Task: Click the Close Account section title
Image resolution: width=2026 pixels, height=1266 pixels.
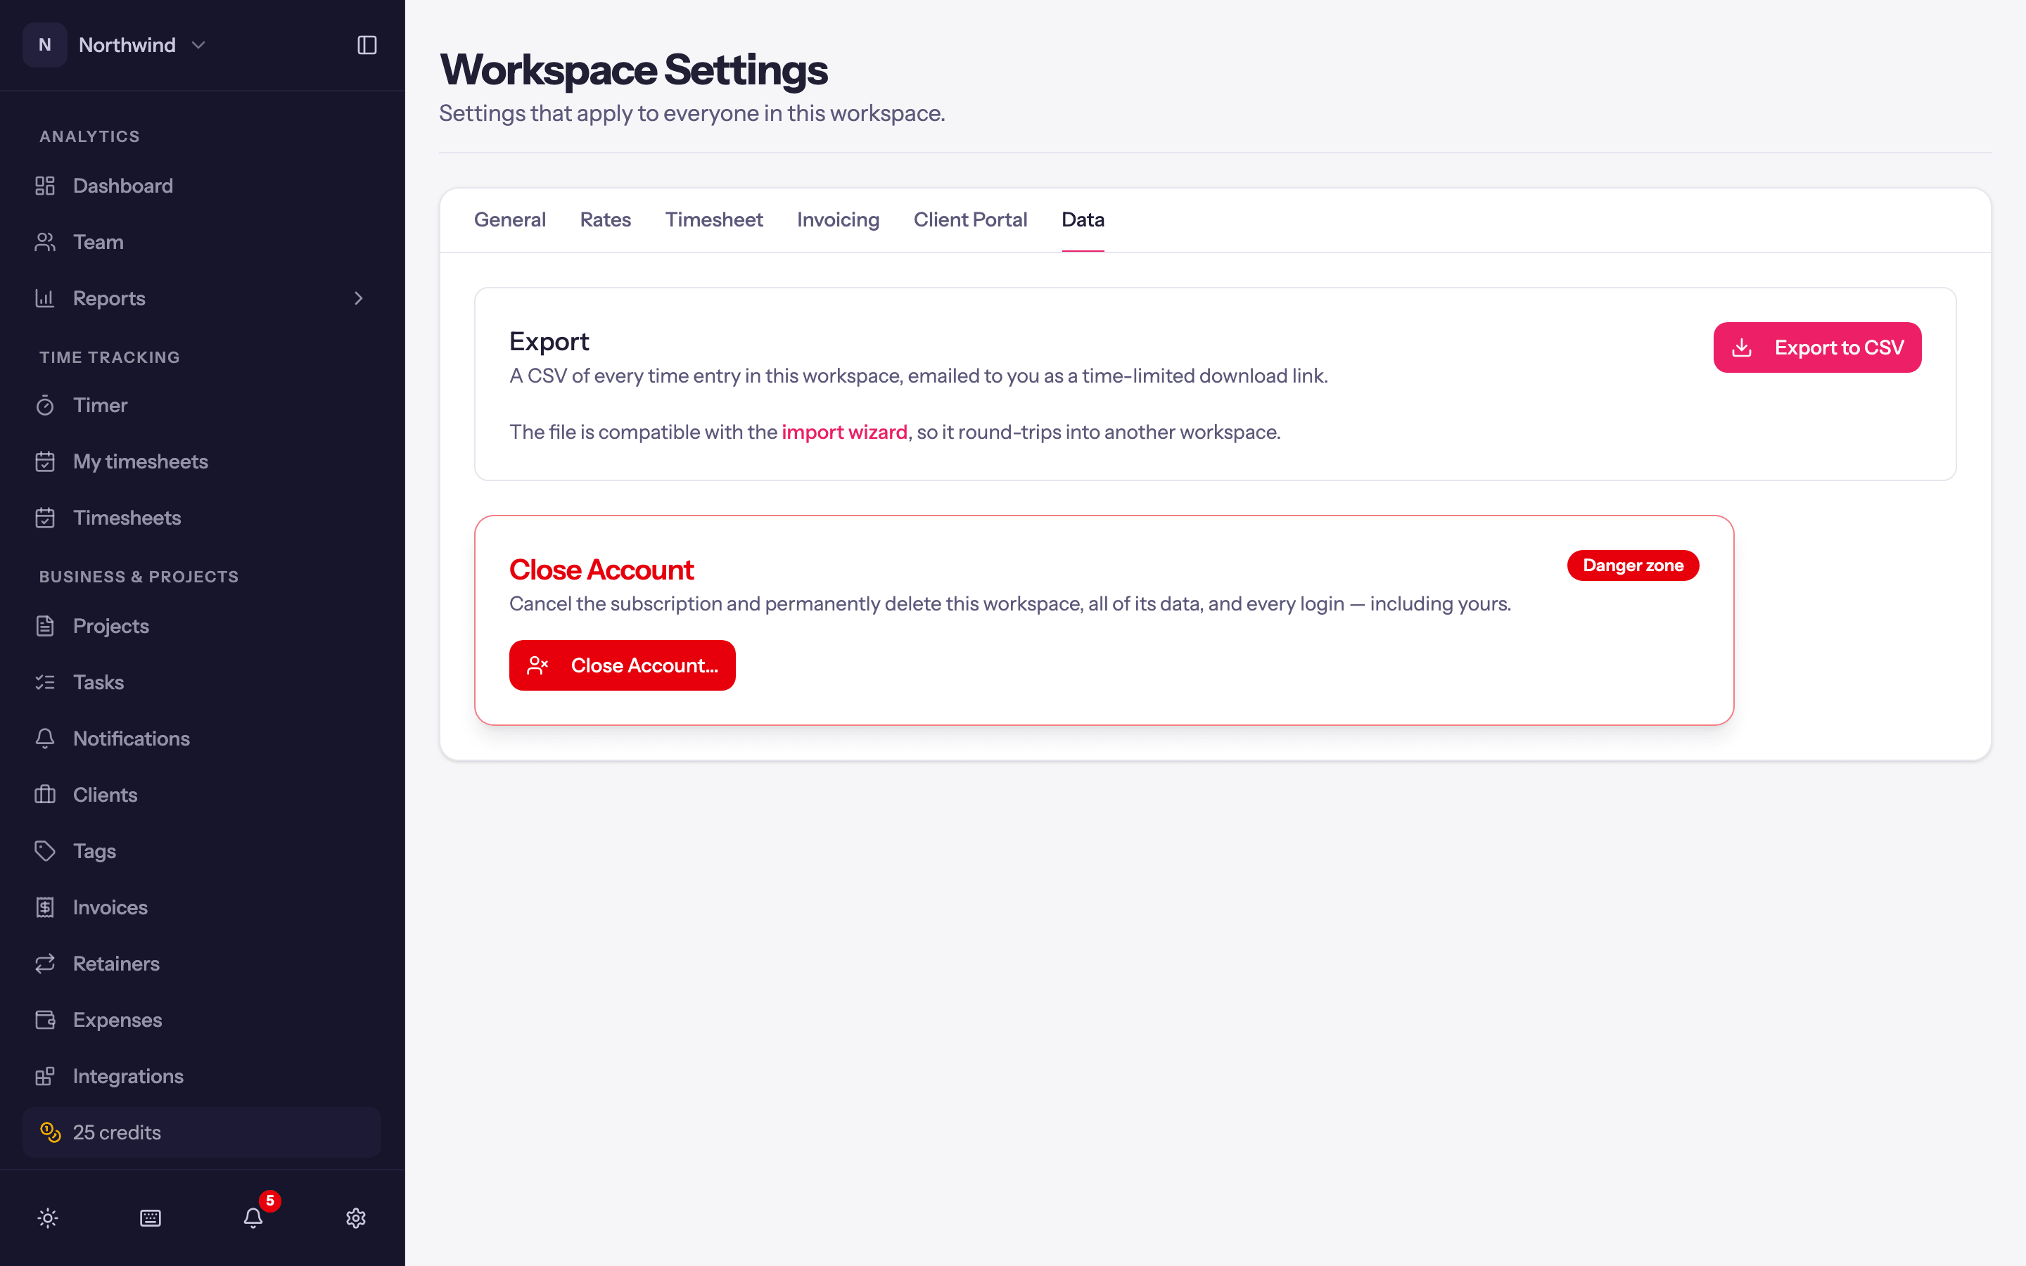Action: 601,570
